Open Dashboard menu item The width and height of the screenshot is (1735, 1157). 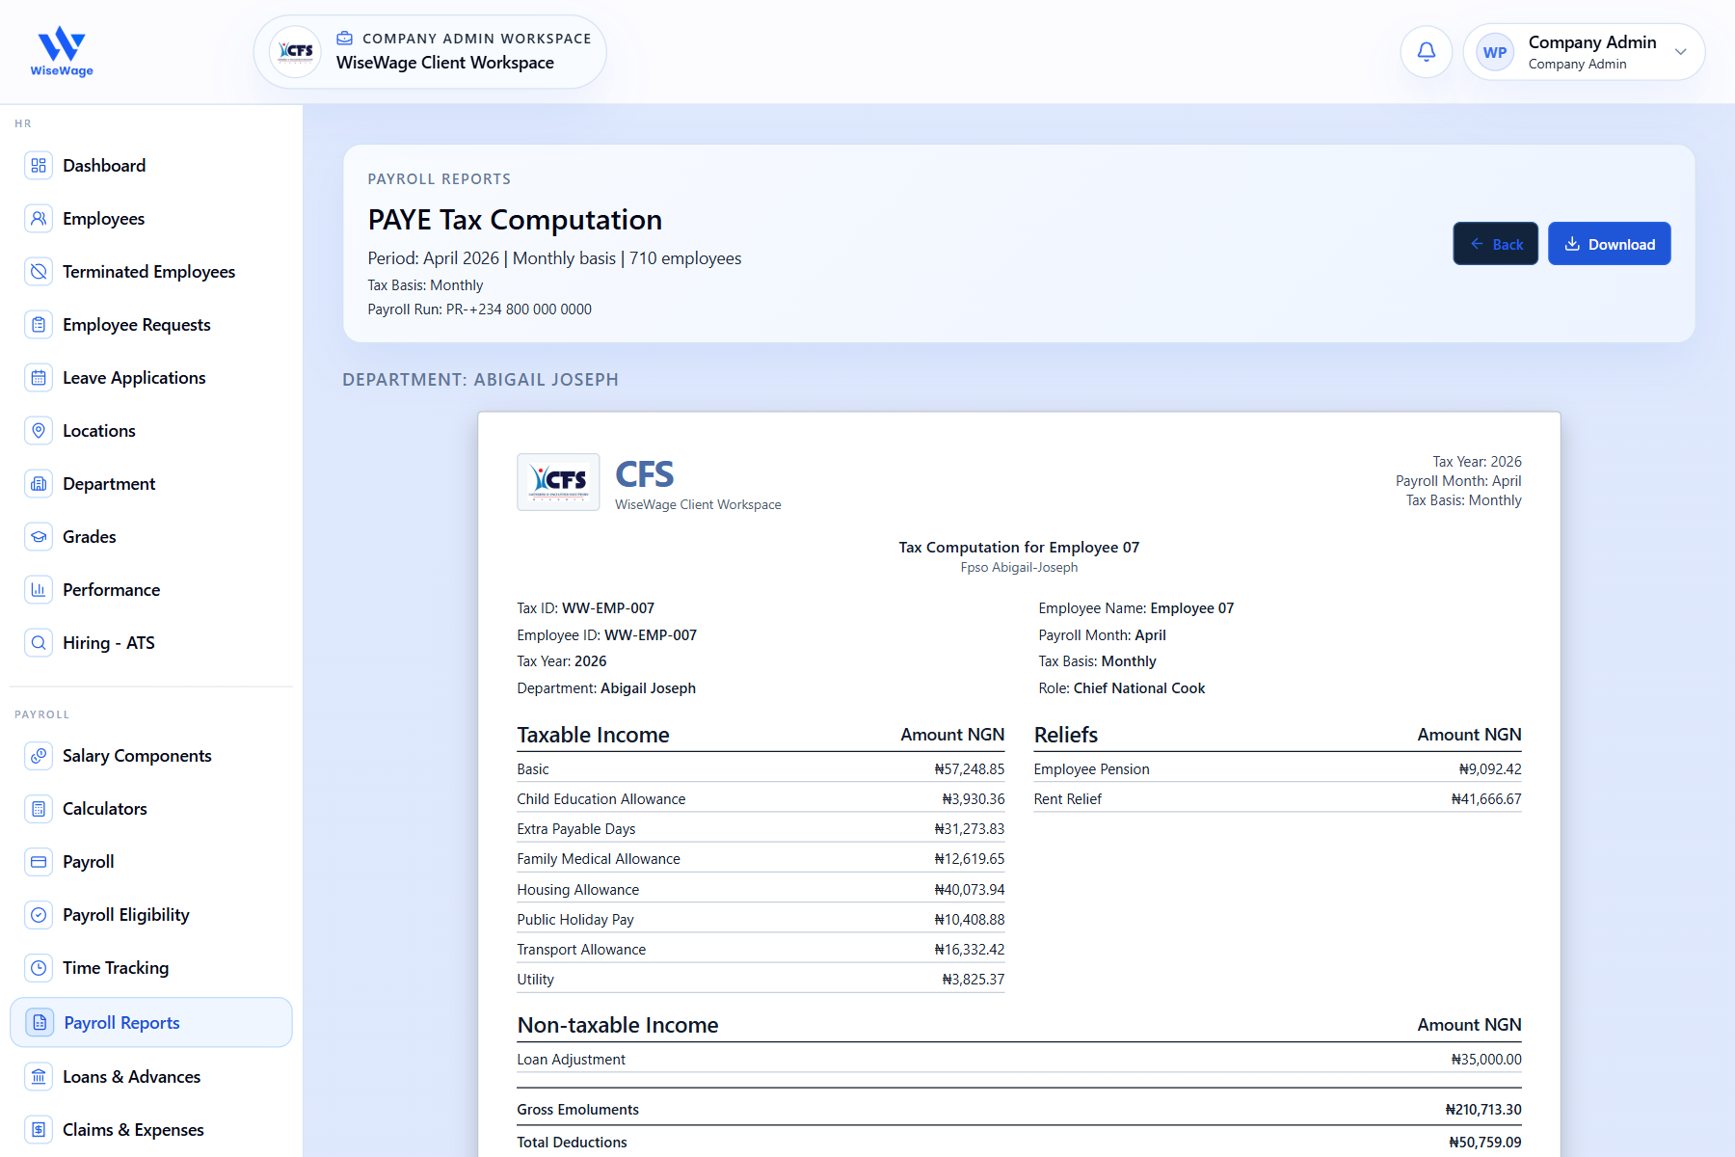point(151,166)
